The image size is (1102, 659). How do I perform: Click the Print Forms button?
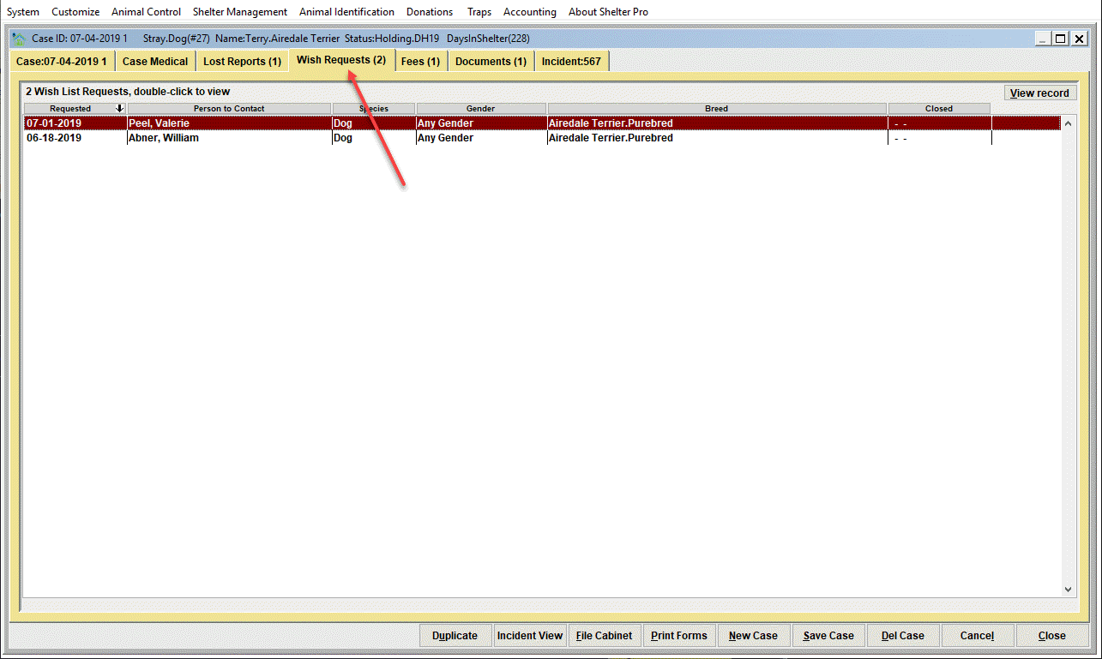[x=678, y=636]
